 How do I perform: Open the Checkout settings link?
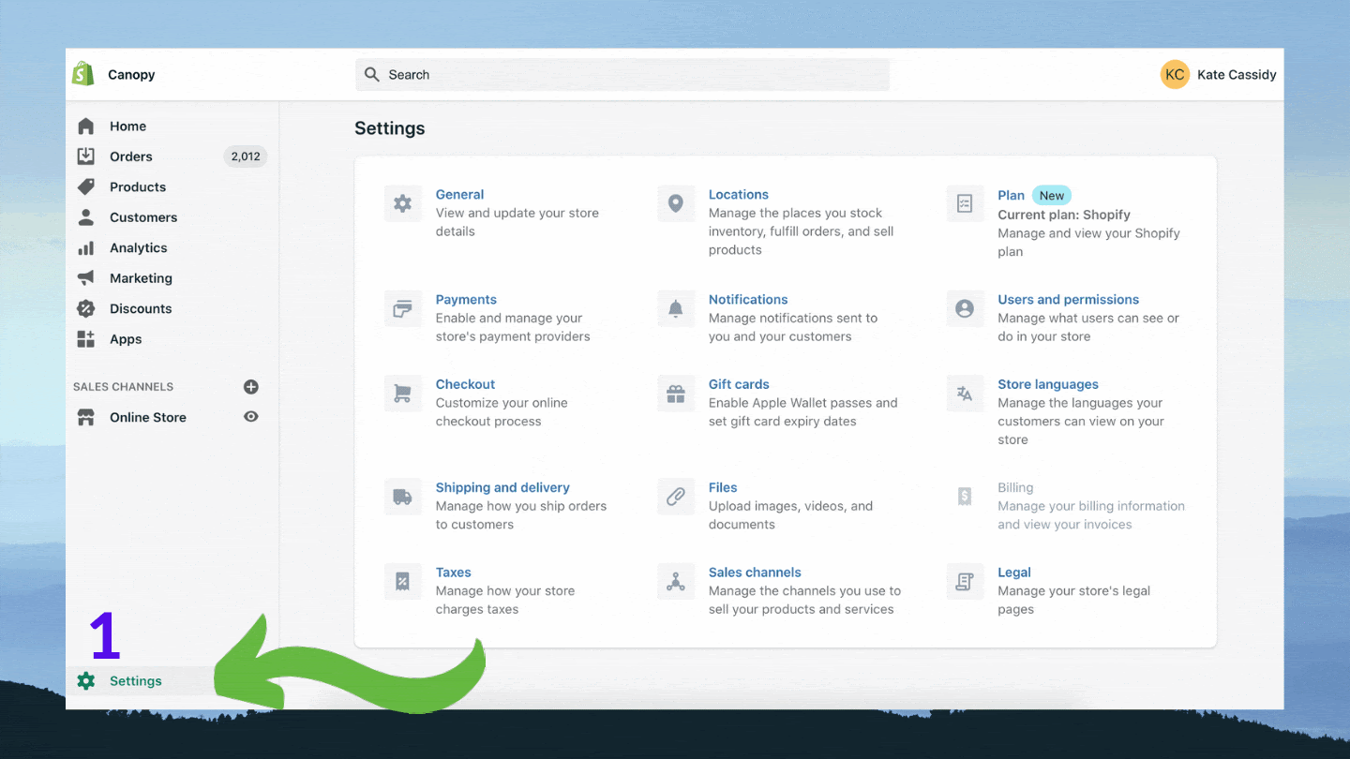465,384
